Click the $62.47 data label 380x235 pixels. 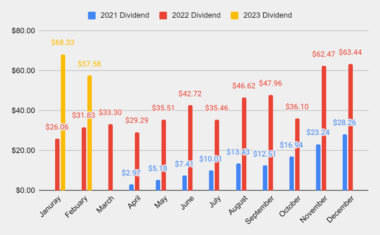pyautogui.click(x=324, y=54)
